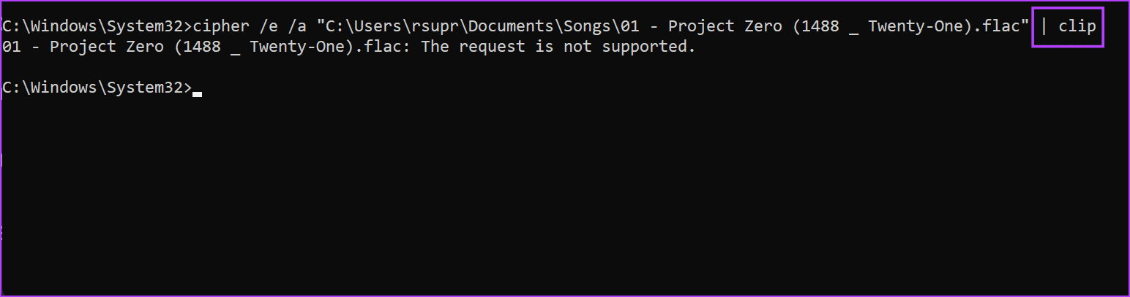Click the purple-highlighted '| clip' text
This screenshot has width=1130, height=297.
(x=1068, y=27)
